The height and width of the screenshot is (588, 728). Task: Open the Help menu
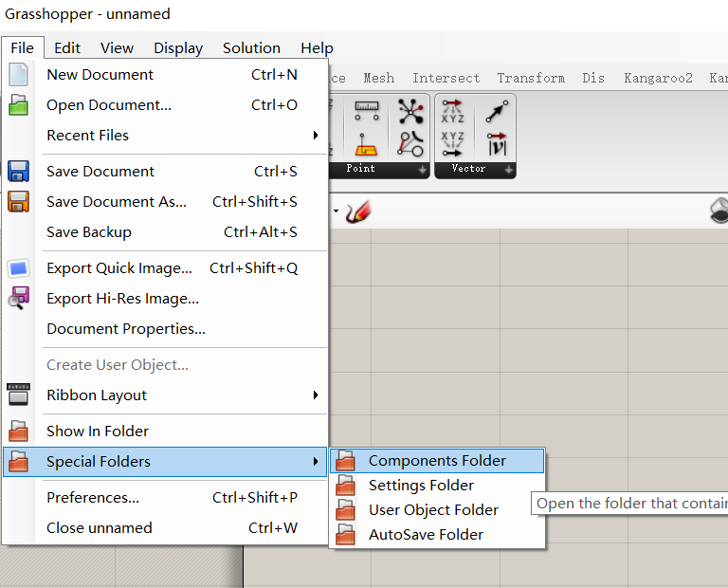pos(317,47)
